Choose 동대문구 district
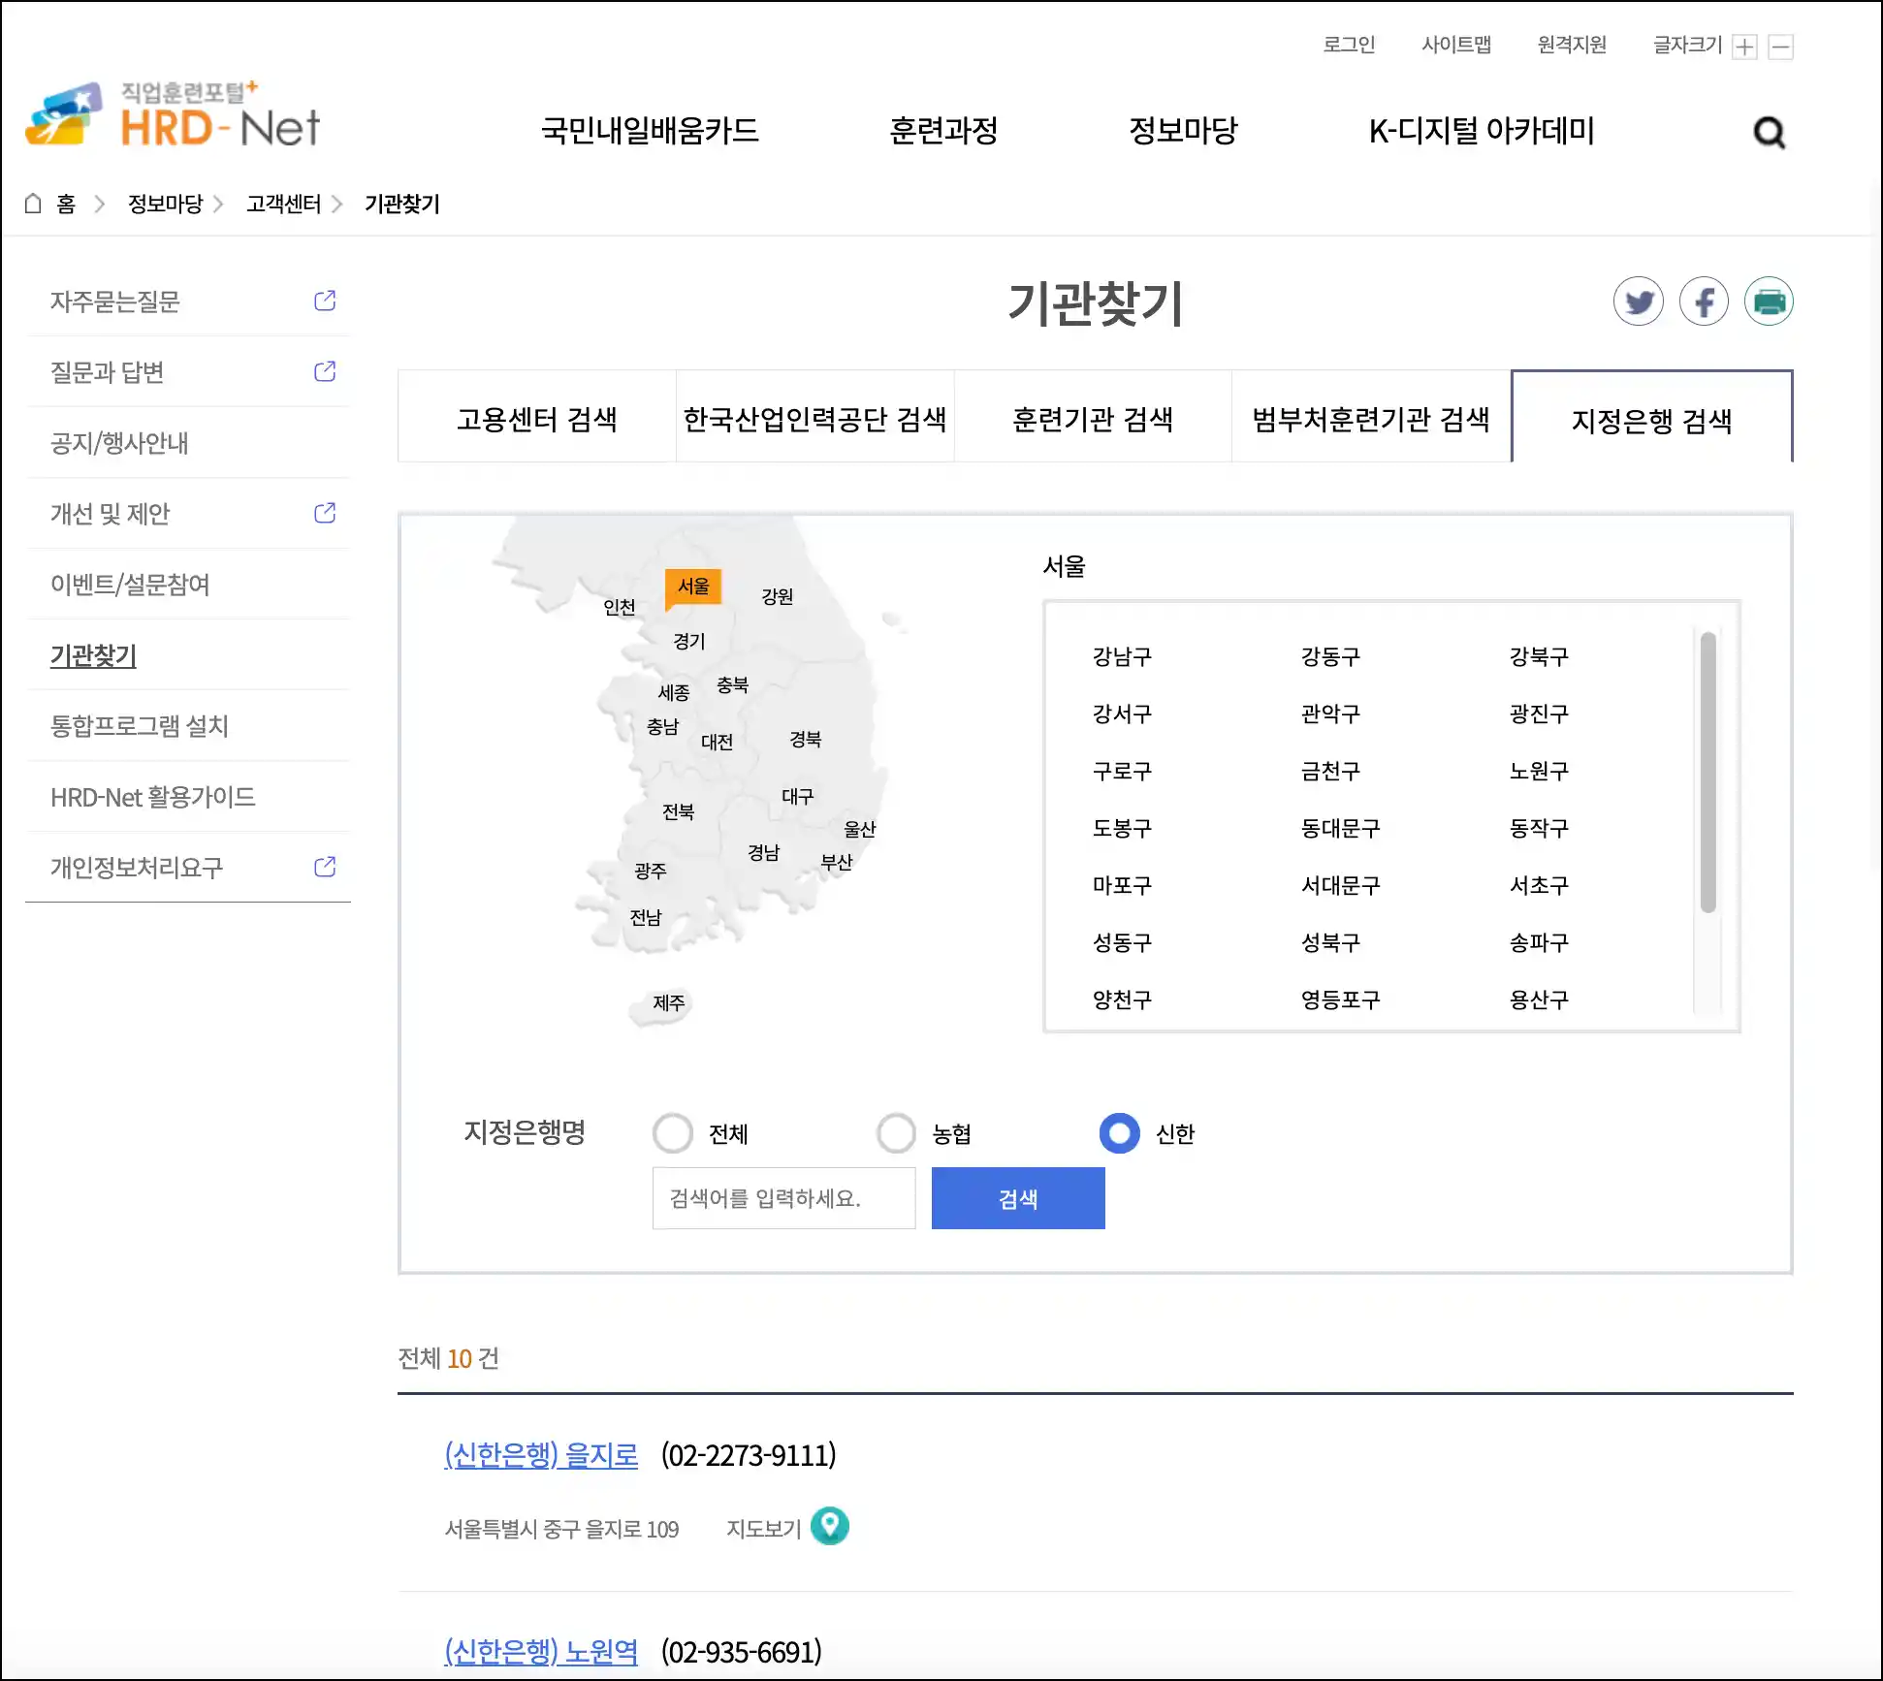The width and height of the screenshot is (1883, 1681). pyautogui.click(x=1340, y=828)
